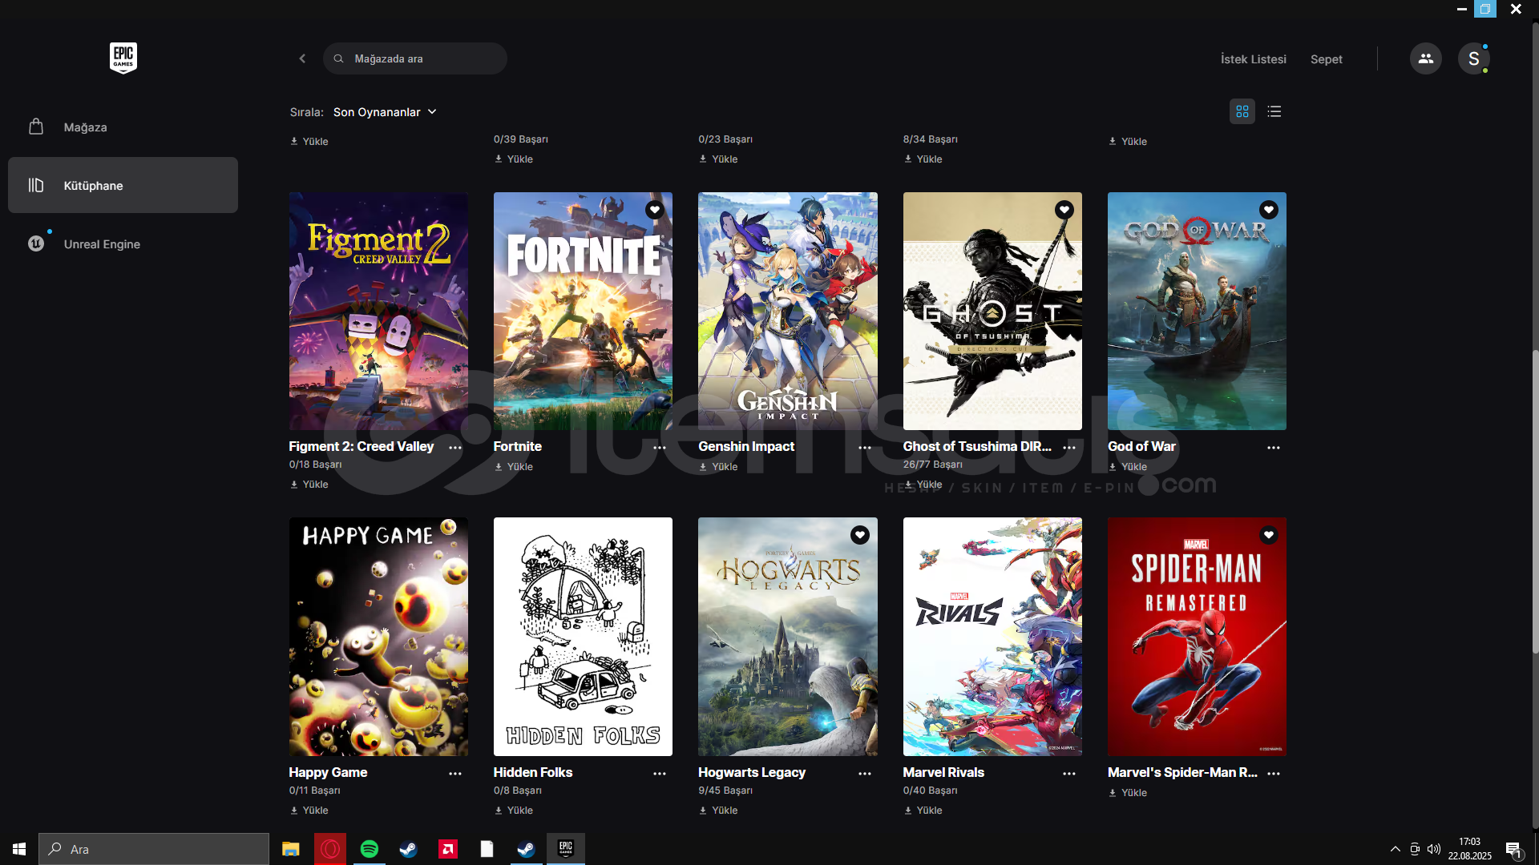The image size is (1539, 865).
Task: Open the Son Oynananlar sort dropdown
Action: tap(385, 112)
